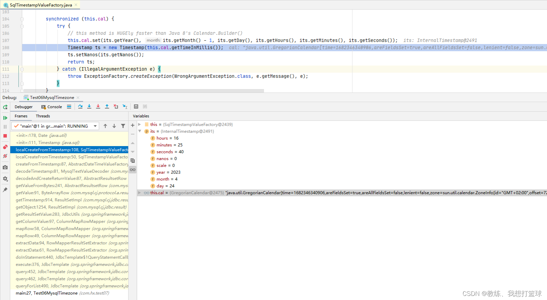Expand the 'this' variable node

(x=140, y=124)
